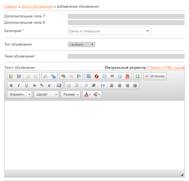Go to the Главная breadcrumb link

click(10, 6)
